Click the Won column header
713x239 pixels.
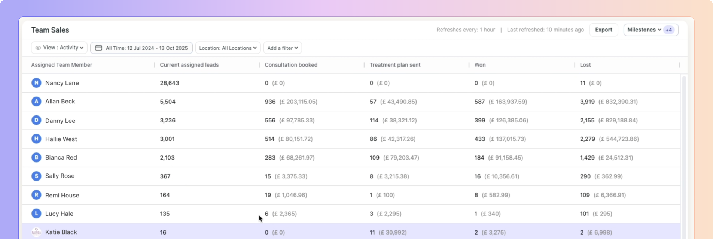pyautogui.click(x=480, y=65)
